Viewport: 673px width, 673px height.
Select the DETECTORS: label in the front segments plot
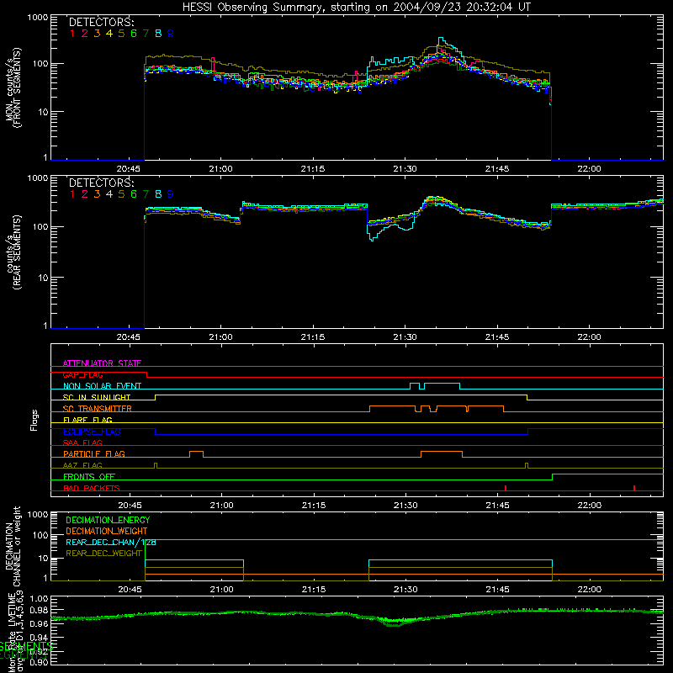[x=101, y=22]
